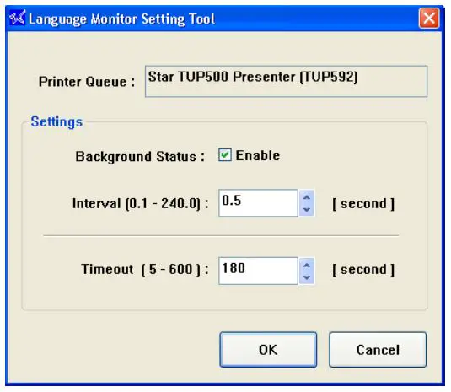Viewport: 451px width, 392px height.
Task: Click the 'Interval (0.1 - 240.0) :' label
Action: click(141, 204)
